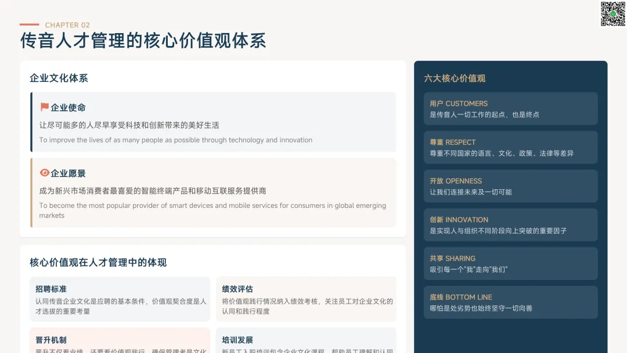Click the text 是实现人与组织不同阶段向上突破
The image size is (627, 353).
point(498,231)
